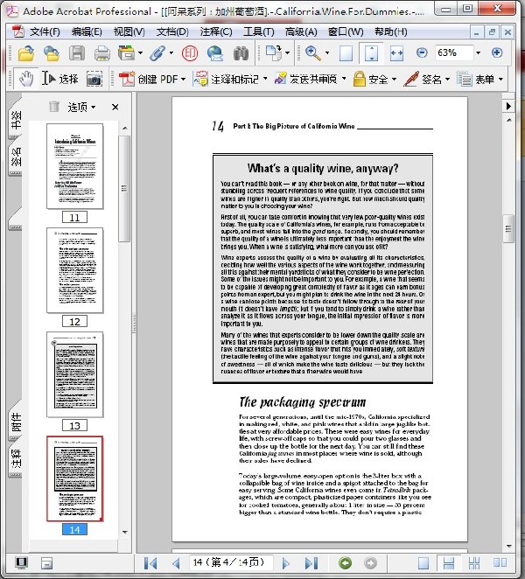Open the Signatures (签名) side tab

tap(15, 157)
